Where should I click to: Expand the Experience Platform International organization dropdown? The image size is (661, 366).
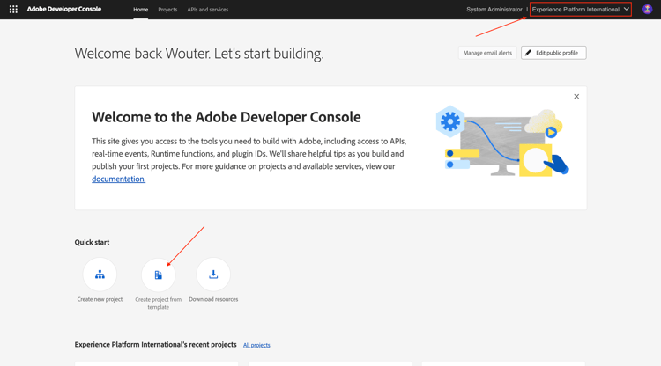tap(581, 10)
